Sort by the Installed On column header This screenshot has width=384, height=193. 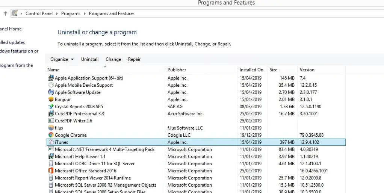click(x=252, y=70)
